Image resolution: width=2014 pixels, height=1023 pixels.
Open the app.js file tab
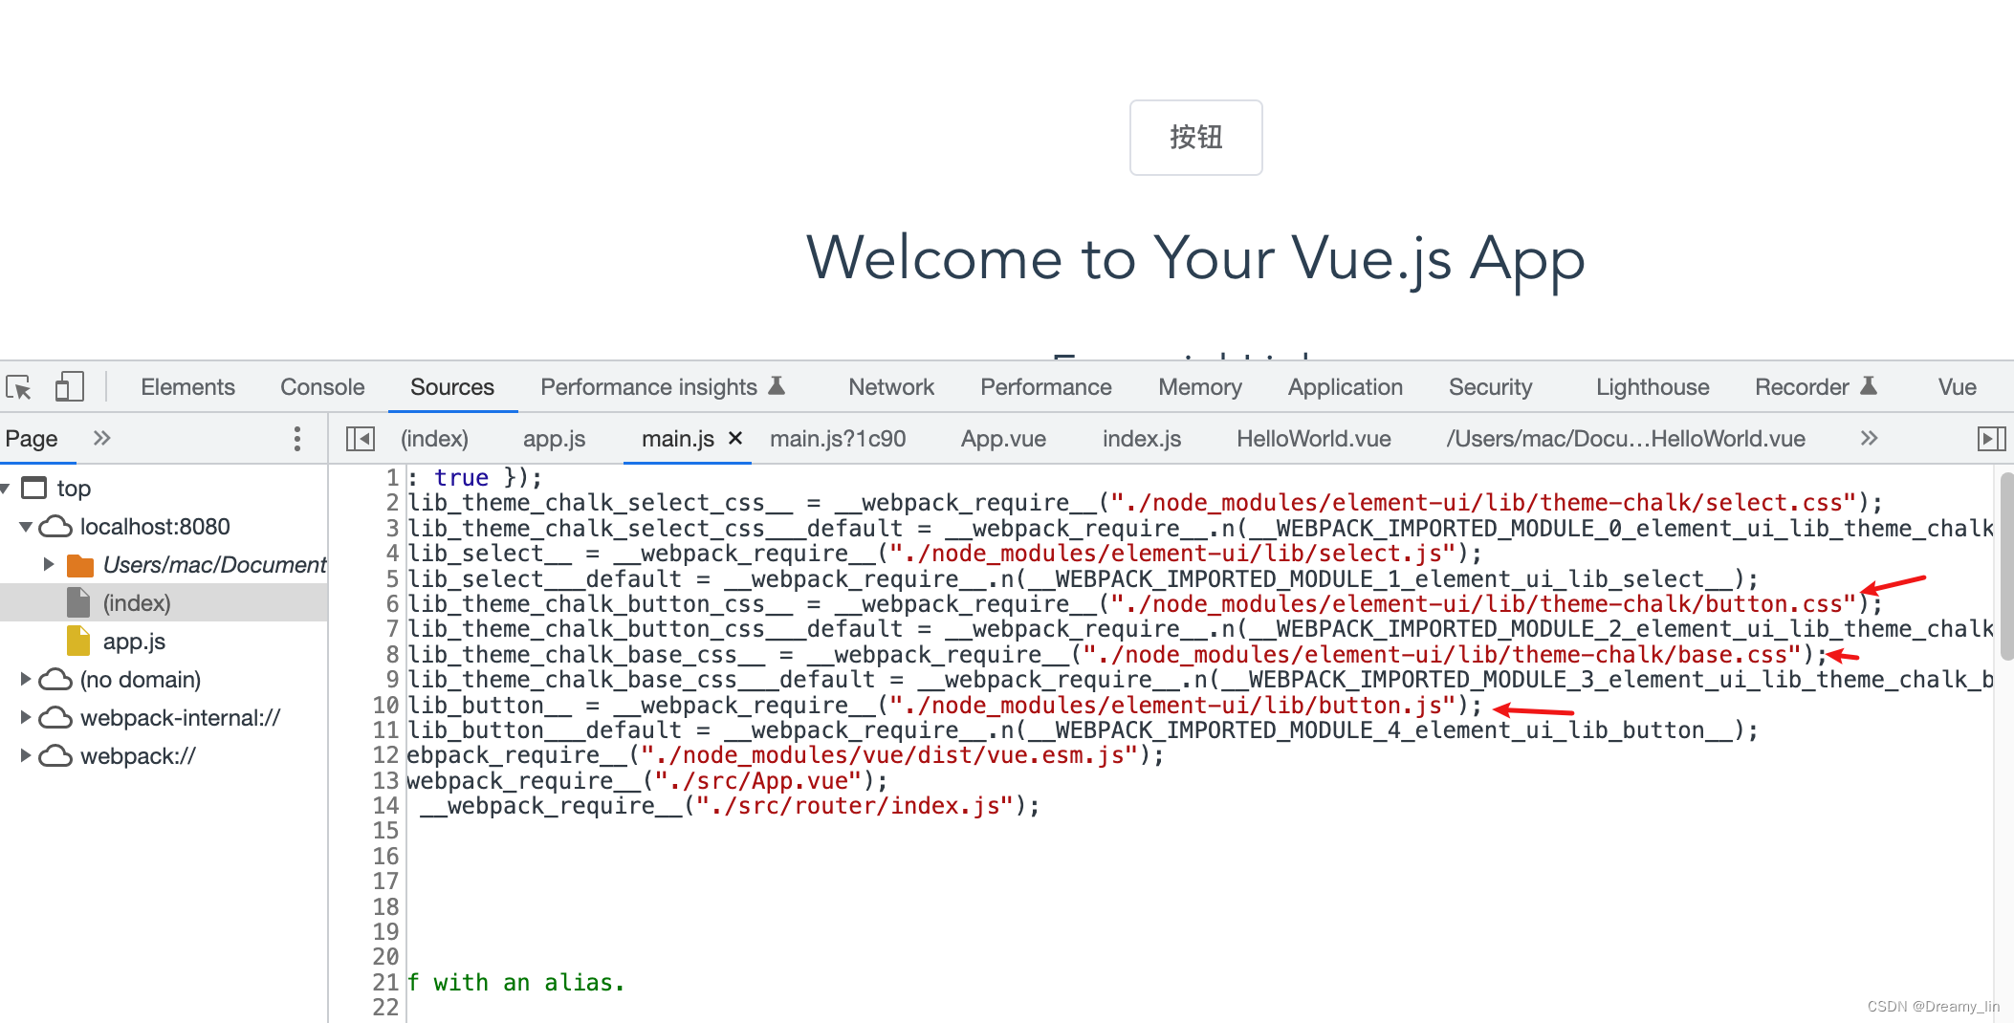554,439
